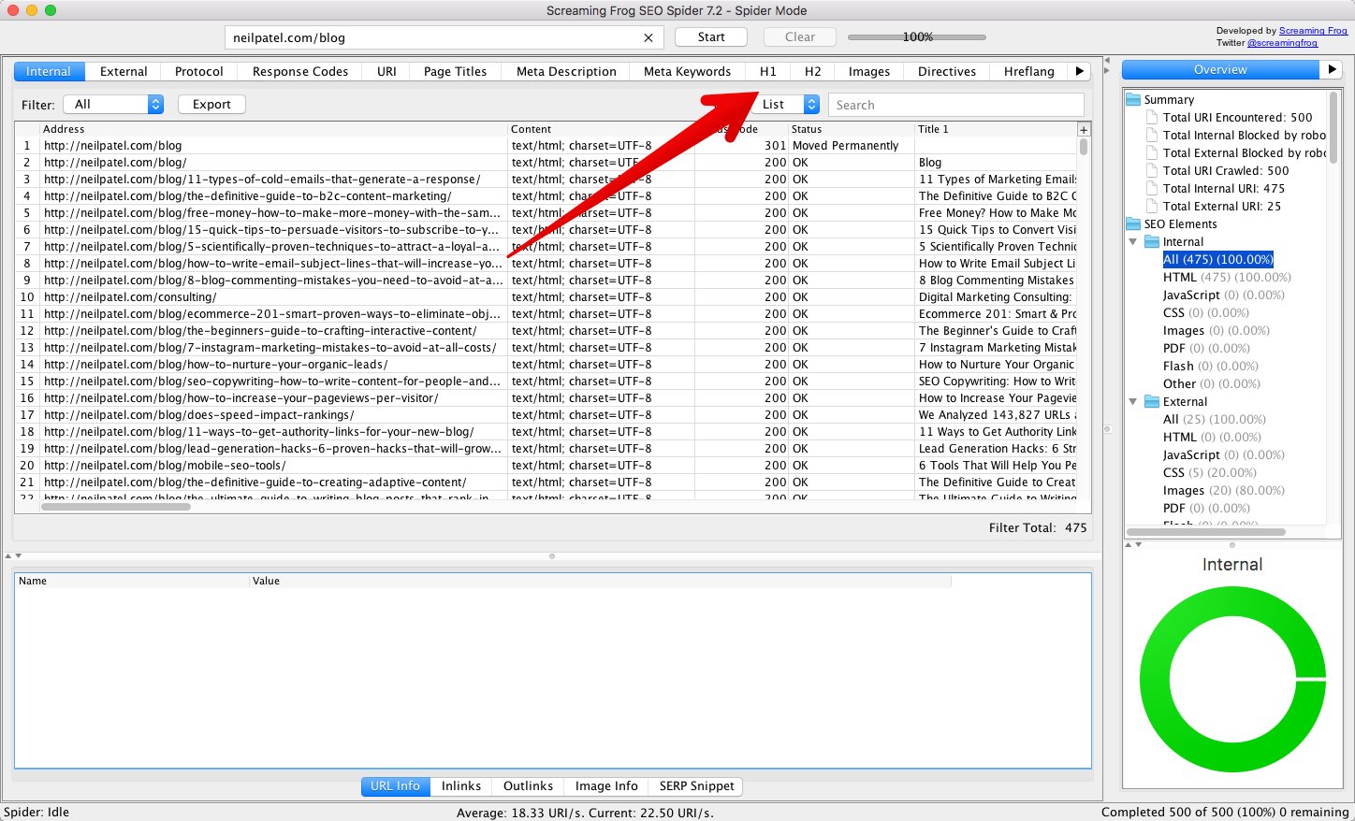This screenshot has height=821, width=1355.
Task: Click the Internal folder icon in the tree
Action: click(1152, 241)
